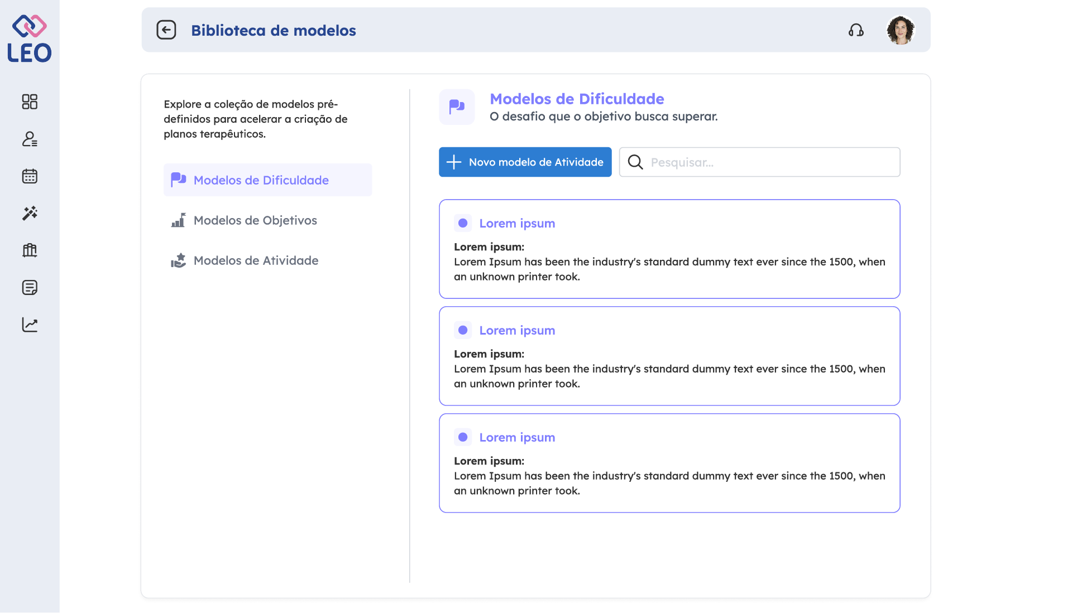
Task: Open the patients list sidebar icon
Action: click(x=30, y=139)
